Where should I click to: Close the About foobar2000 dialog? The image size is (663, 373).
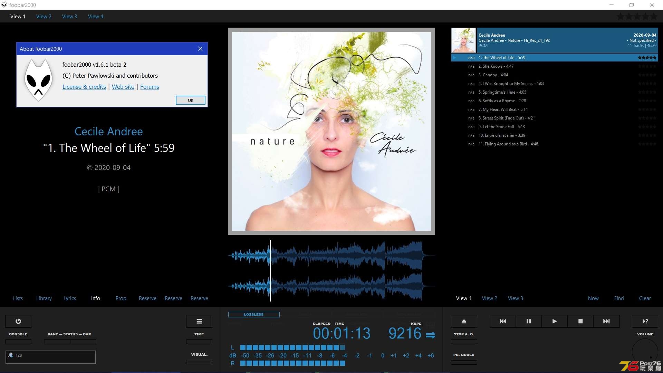(200, 49)
